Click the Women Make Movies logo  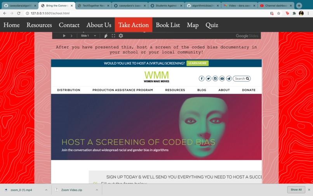(156, 77)
